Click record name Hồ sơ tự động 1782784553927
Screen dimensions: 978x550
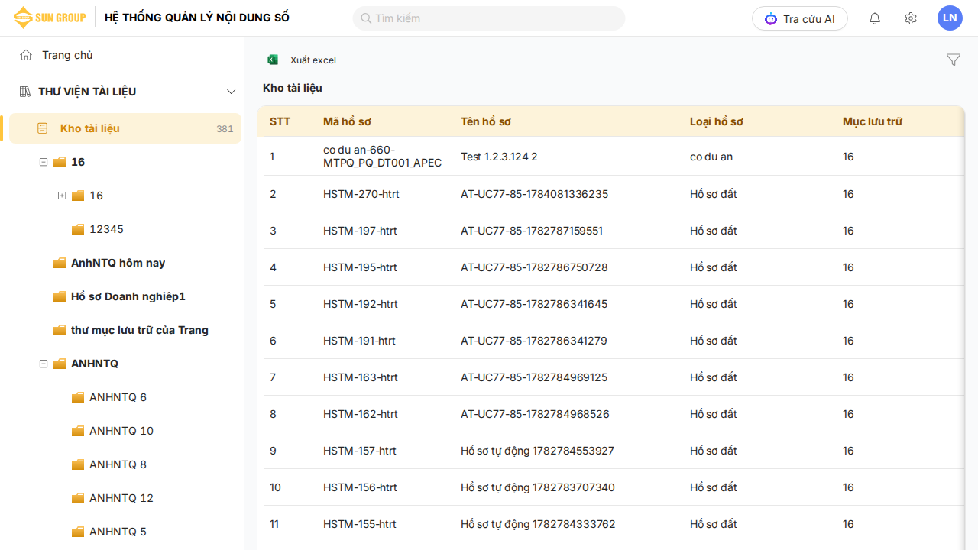pos(537,451)
